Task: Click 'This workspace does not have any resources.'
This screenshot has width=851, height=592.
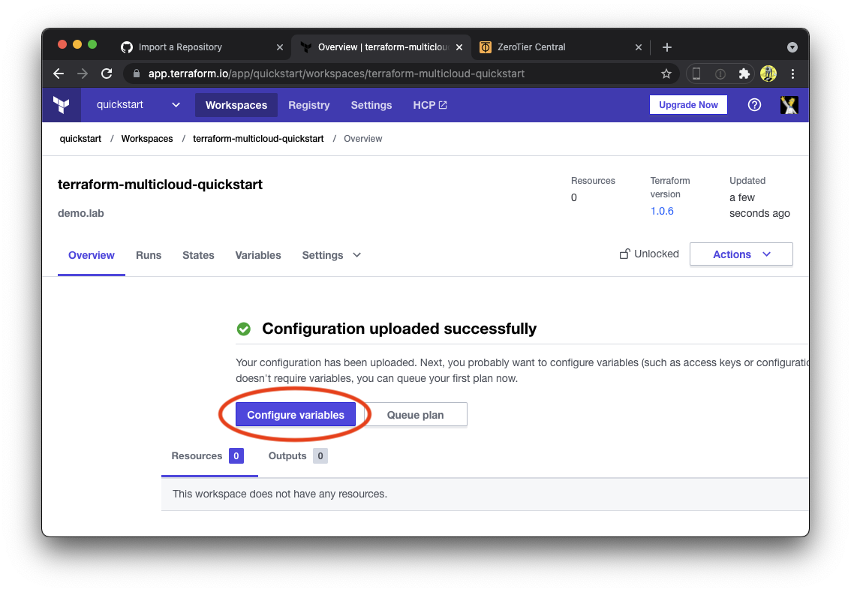Action: coord(279,494)
